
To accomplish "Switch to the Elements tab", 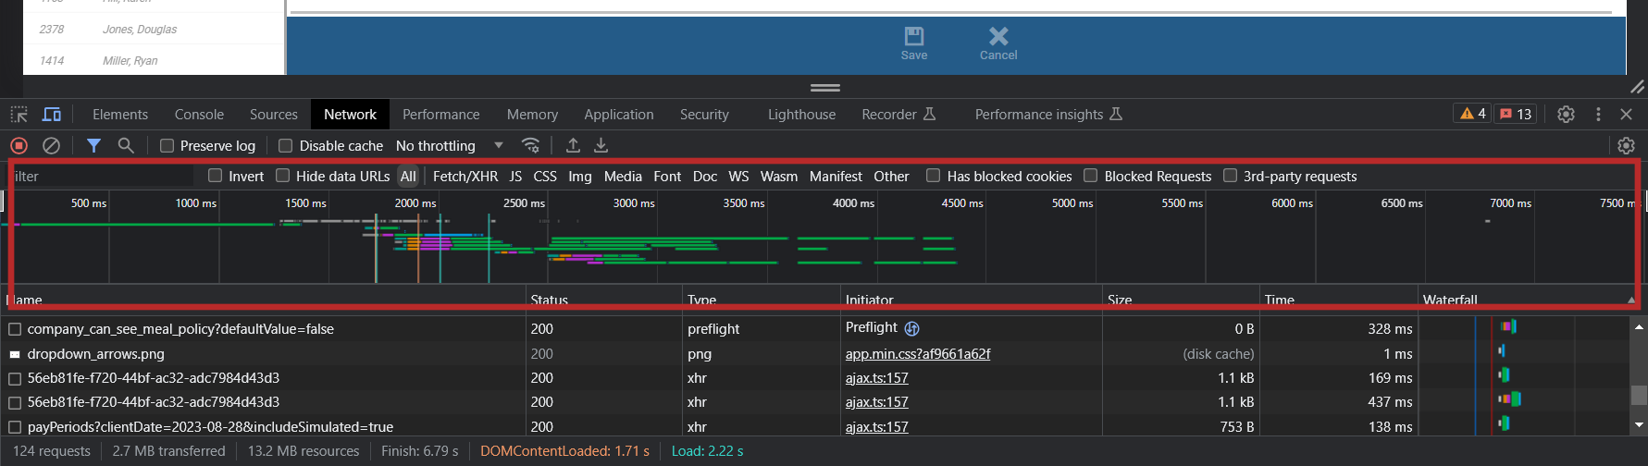I will click(x=120, y=115).
